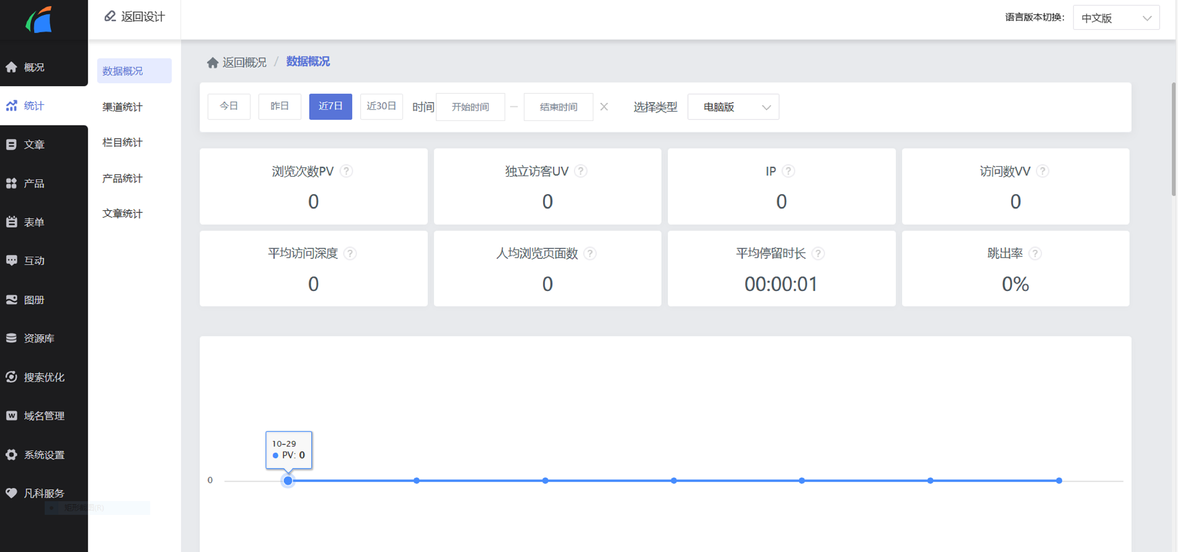Click the 开始时间 date input field
Viewport: 1178px width, 552px height.
tap(470, 107)
